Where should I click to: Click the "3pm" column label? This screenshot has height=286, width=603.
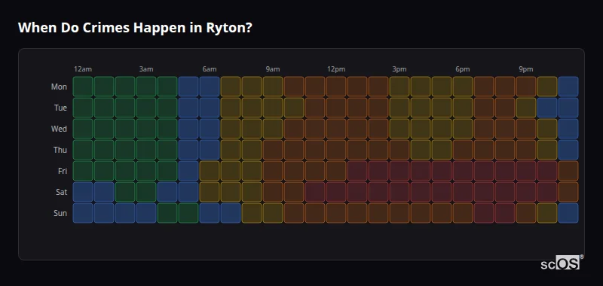[399, 69]
